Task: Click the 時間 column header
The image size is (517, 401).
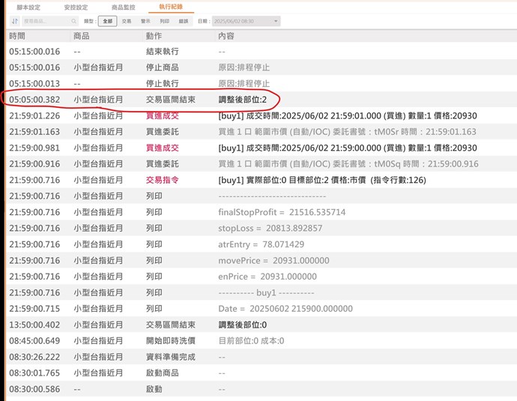Action: click(17, 36)
